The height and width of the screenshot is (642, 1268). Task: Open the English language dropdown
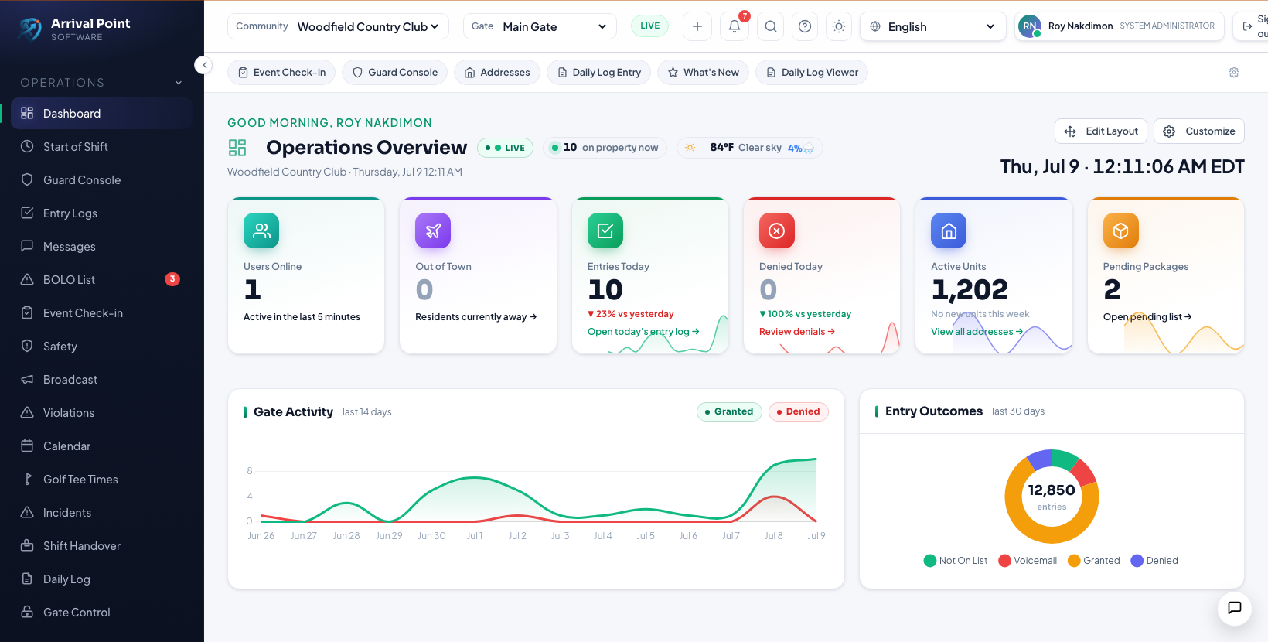[933, 26]
